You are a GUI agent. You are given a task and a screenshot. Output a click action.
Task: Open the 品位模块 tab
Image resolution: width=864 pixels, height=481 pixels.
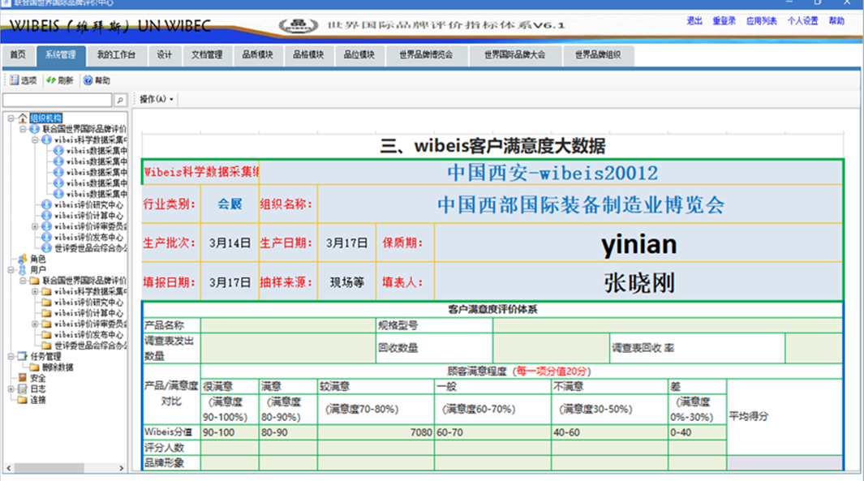point(359,55)
